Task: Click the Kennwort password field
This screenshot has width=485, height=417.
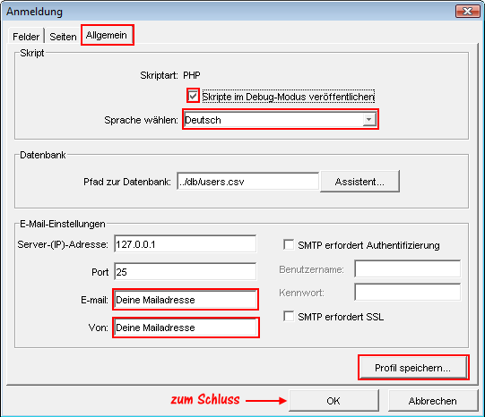Action: point(407,292)
